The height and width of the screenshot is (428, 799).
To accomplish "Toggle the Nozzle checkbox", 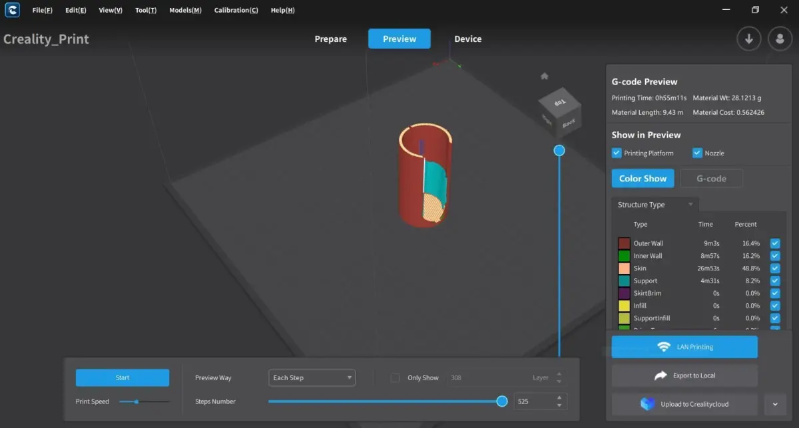I will 698,153.
